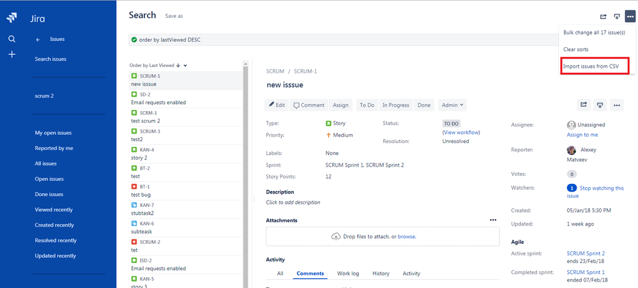638x288 pixels.
Task: Select issue KAN-6 subteask
Action: pyautogui.click(x=186, y=228)
